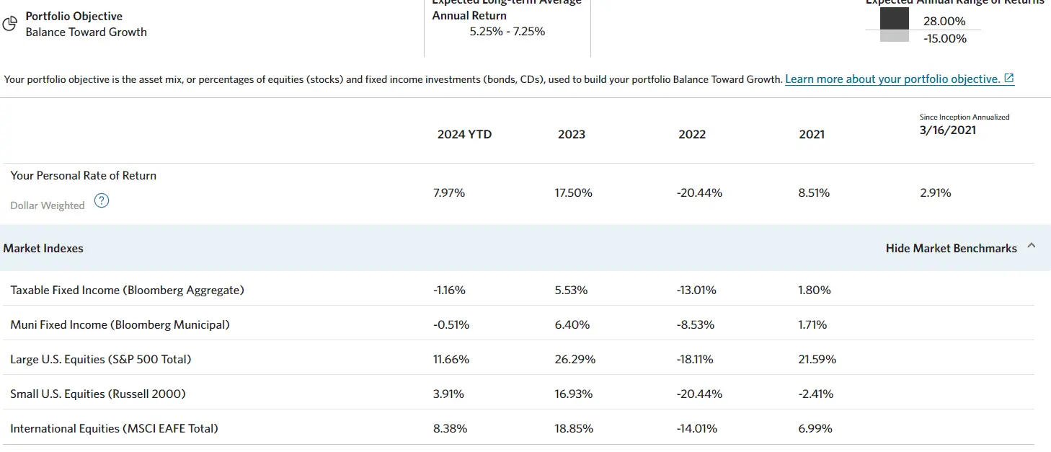The height and width of the screenshot is (452, 1051).
Task: Click Large U.S. Equities (S&P 500 Total) label
Action: 101,359
